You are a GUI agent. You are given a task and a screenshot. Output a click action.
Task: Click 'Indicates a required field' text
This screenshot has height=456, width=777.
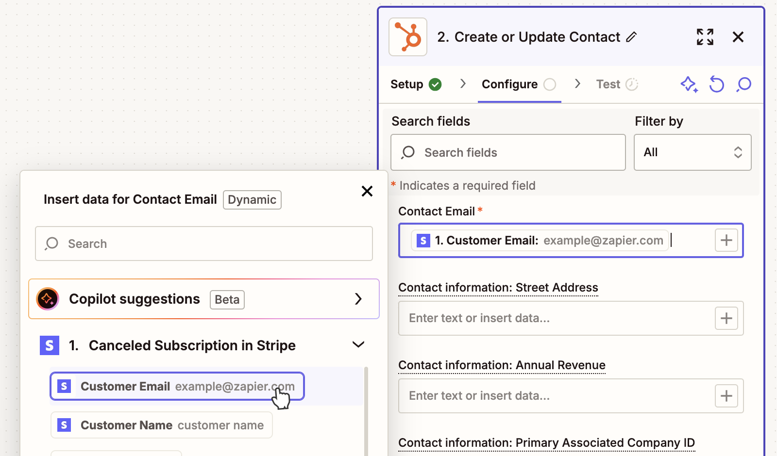coord(467,186)
